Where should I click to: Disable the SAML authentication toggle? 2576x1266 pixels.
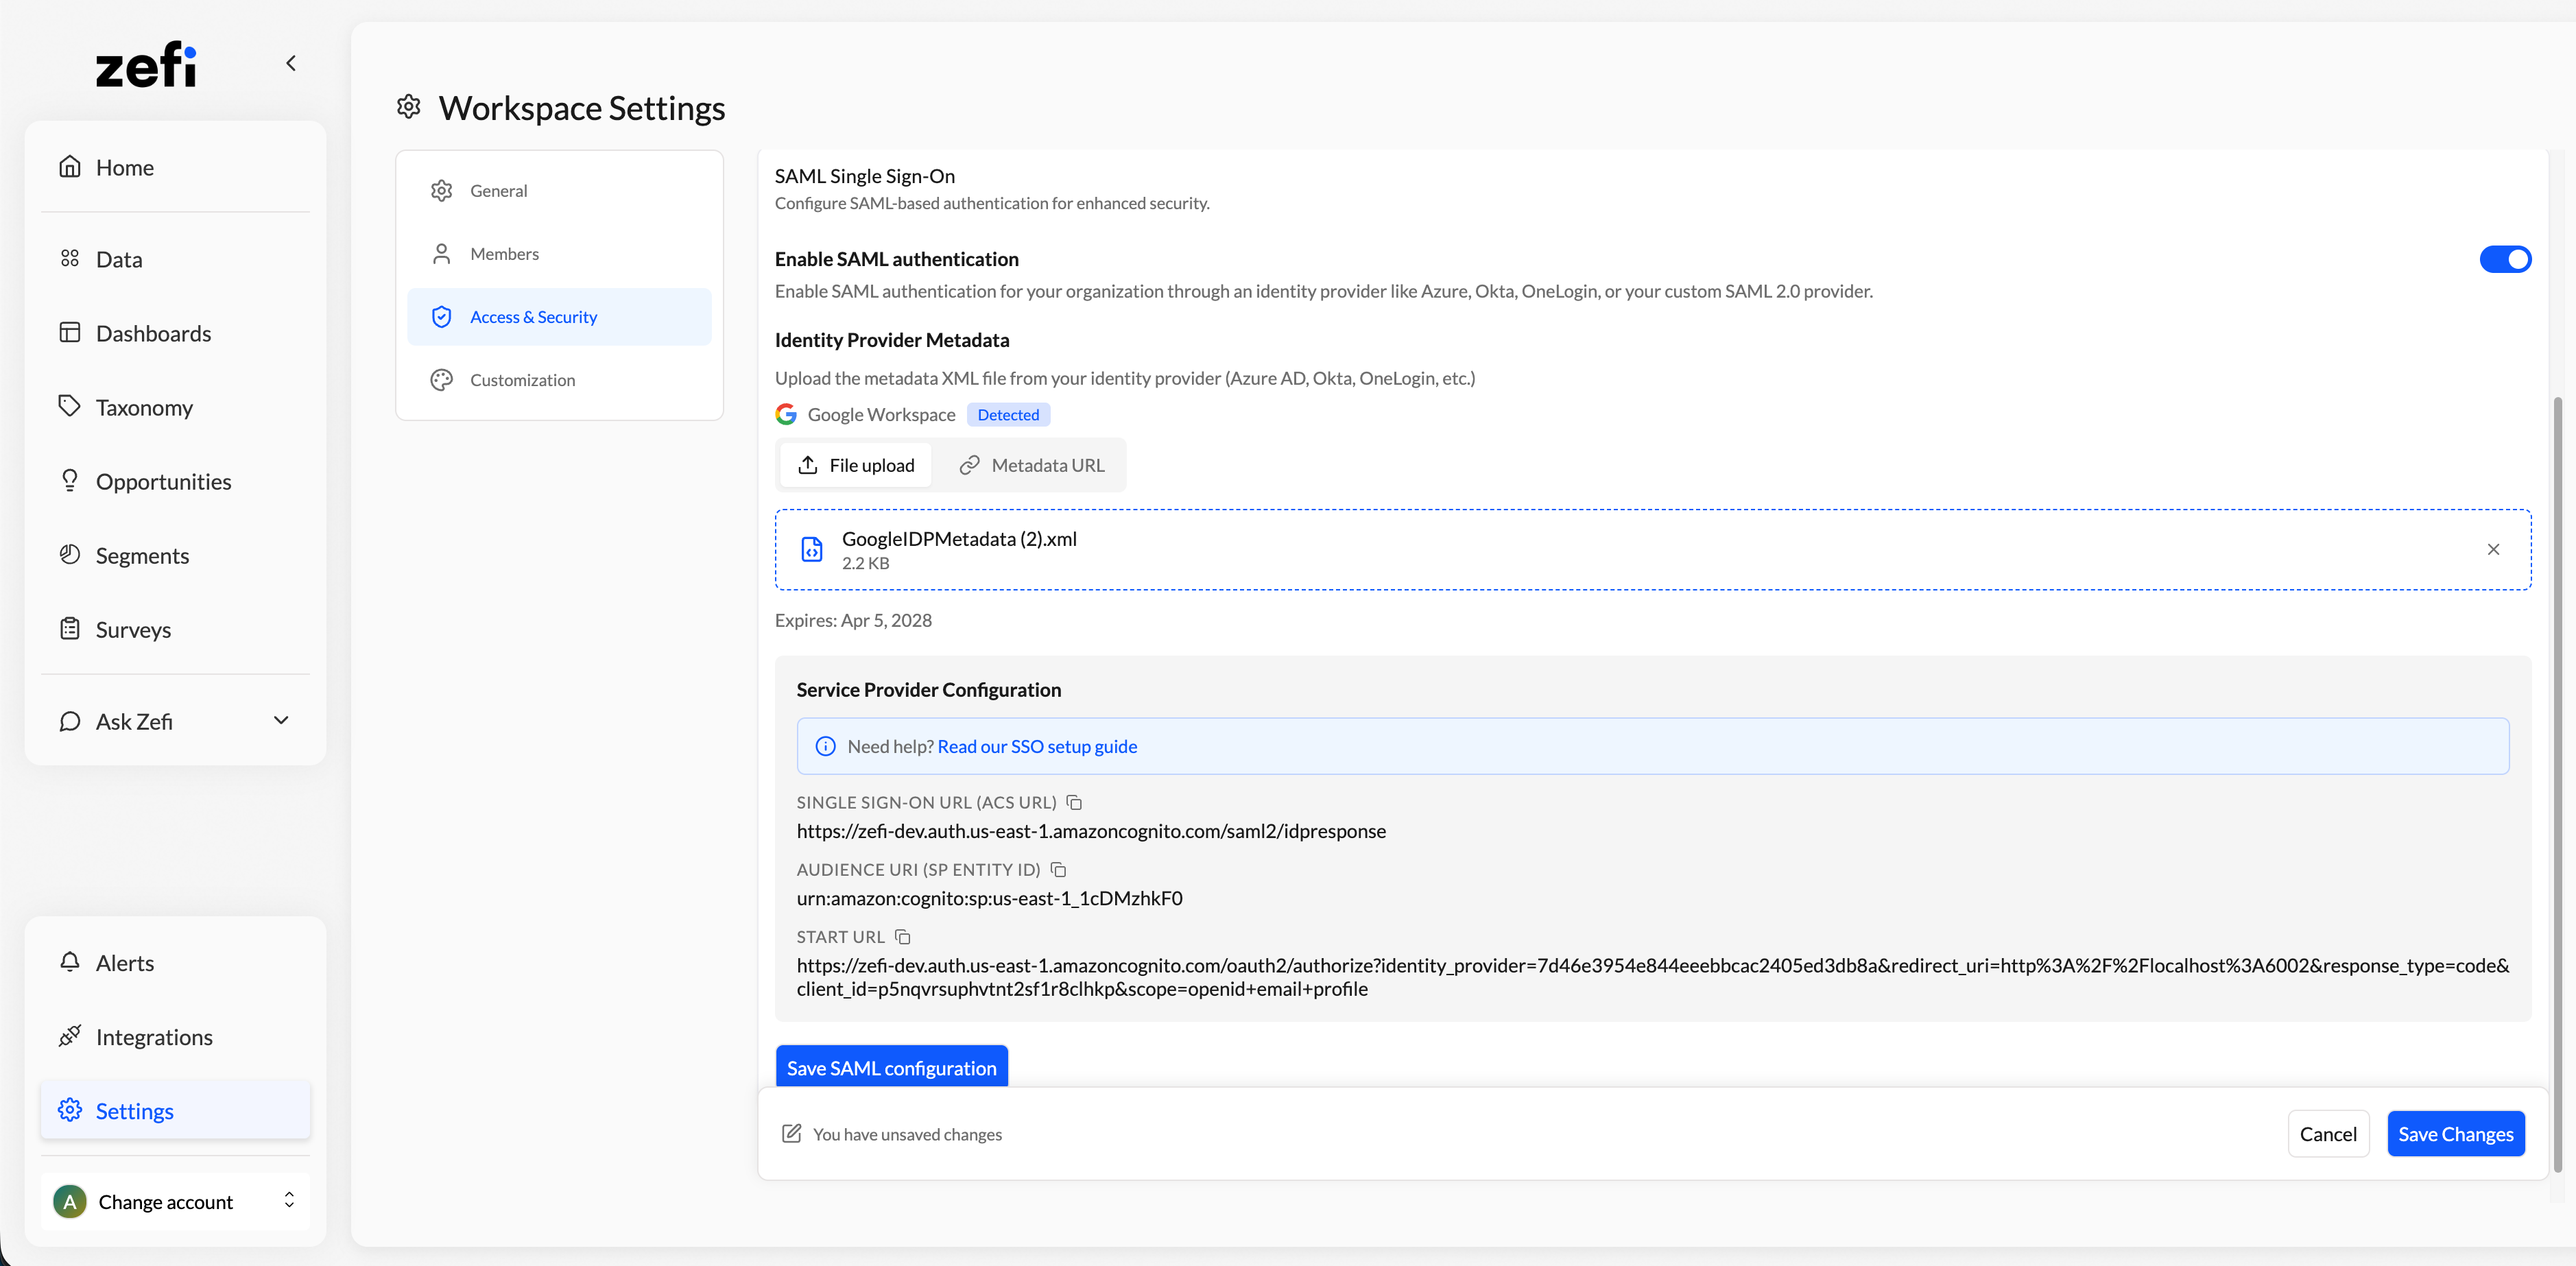point(2505,259)
